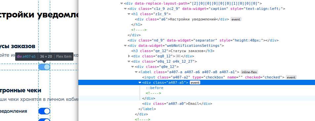Viewport: 315px width, 121px height.
Task: Collapse the selected div a407-a5 node
Action: [140, 82]
